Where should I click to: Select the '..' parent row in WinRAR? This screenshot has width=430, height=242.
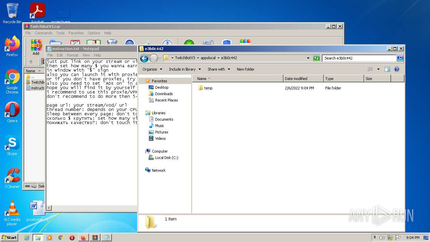pos(35,77)
